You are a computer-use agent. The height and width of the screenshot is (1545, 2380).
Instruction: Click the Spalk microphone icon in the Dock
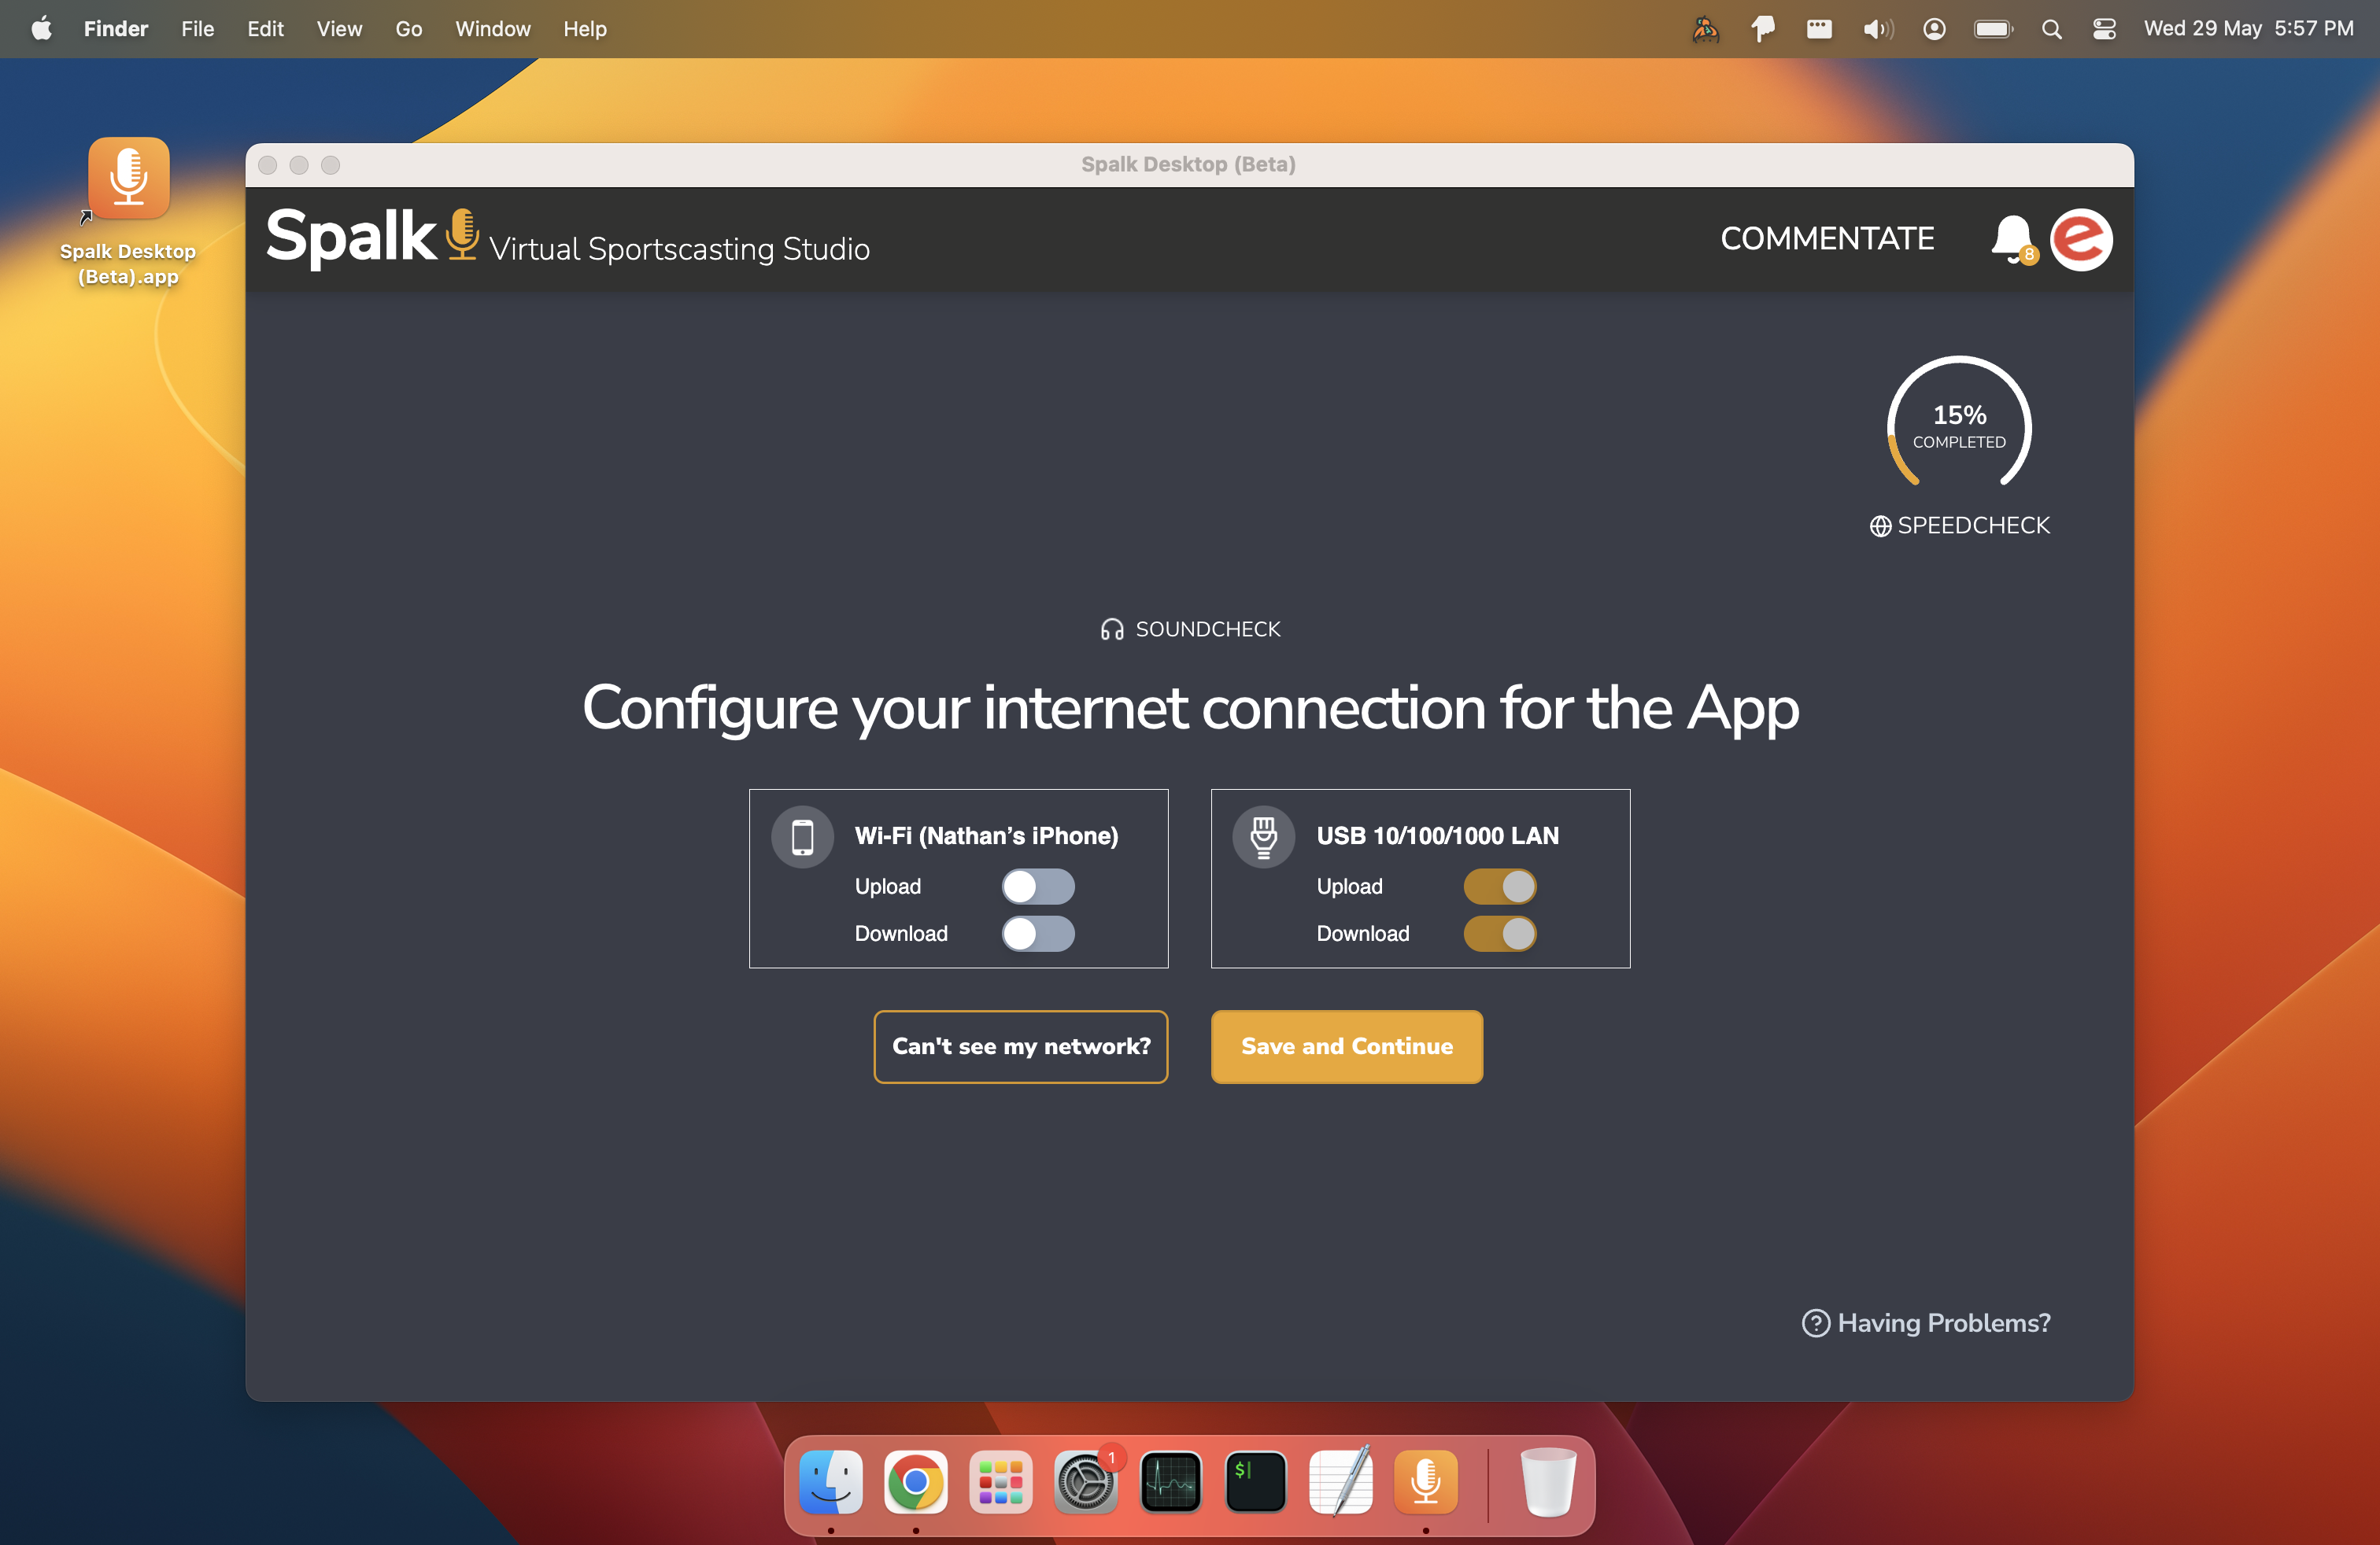pyautogui.click(x=1425, y=1482)
